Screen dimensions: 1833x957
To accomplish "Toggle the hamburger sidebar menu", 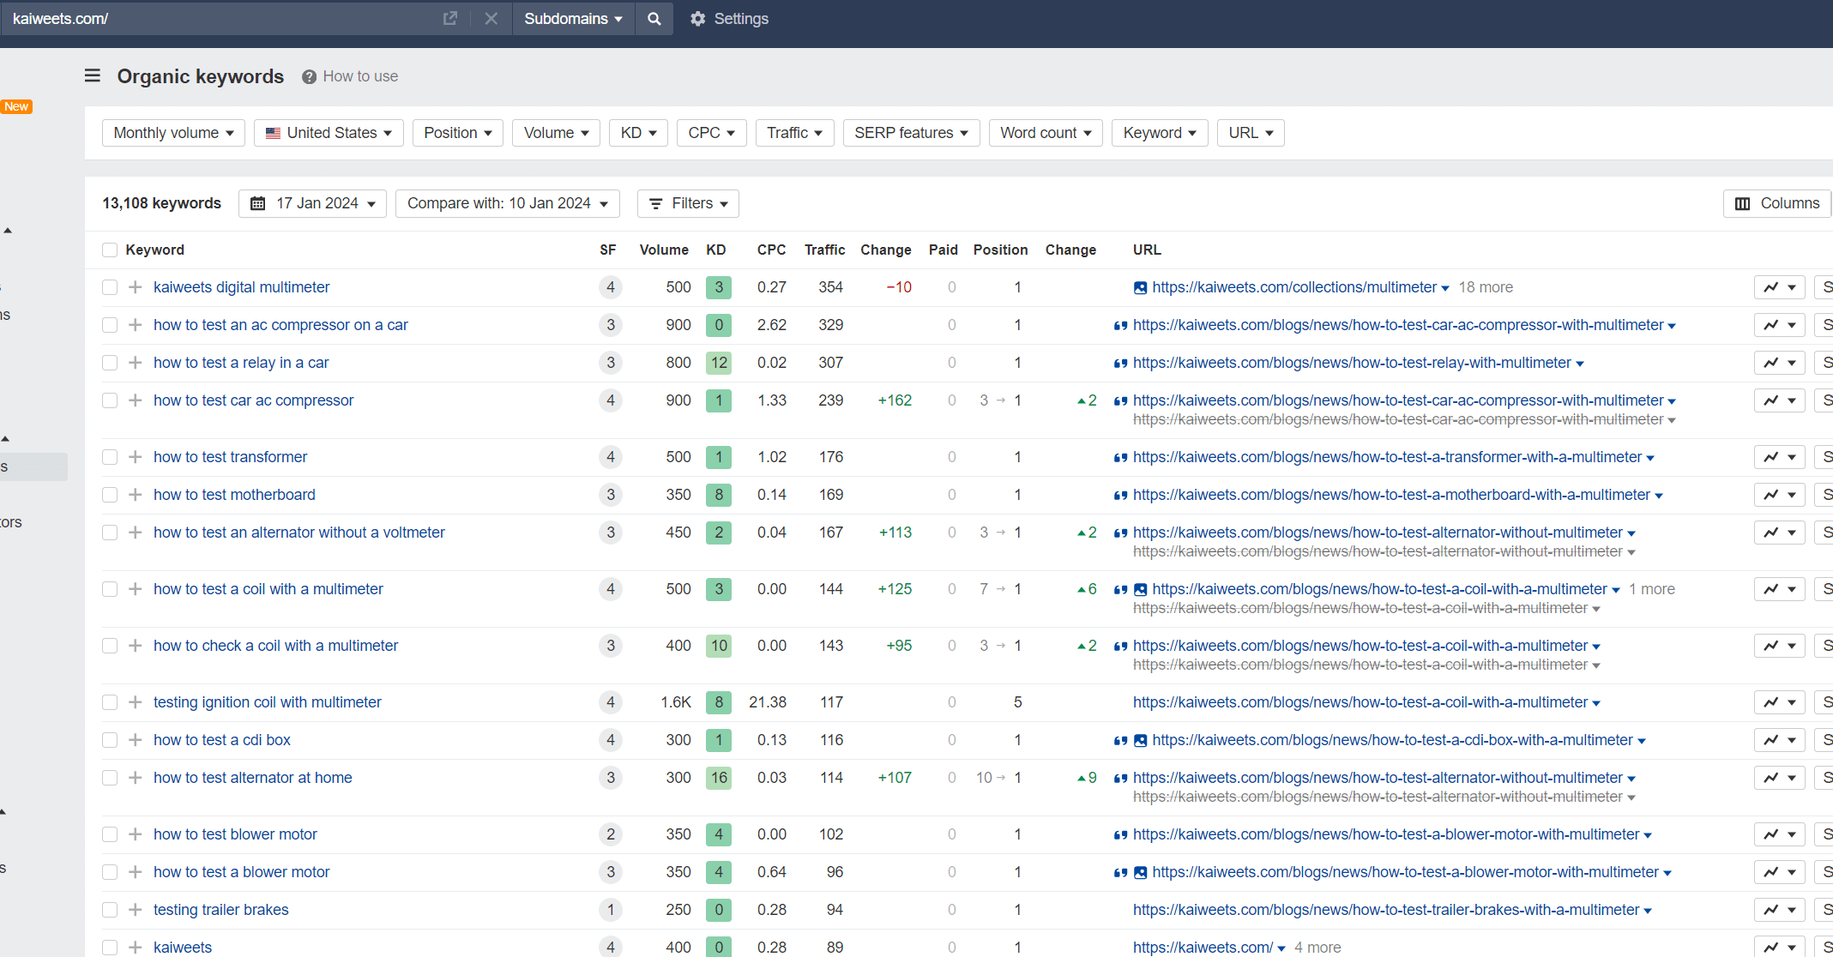I will (93, 76).
